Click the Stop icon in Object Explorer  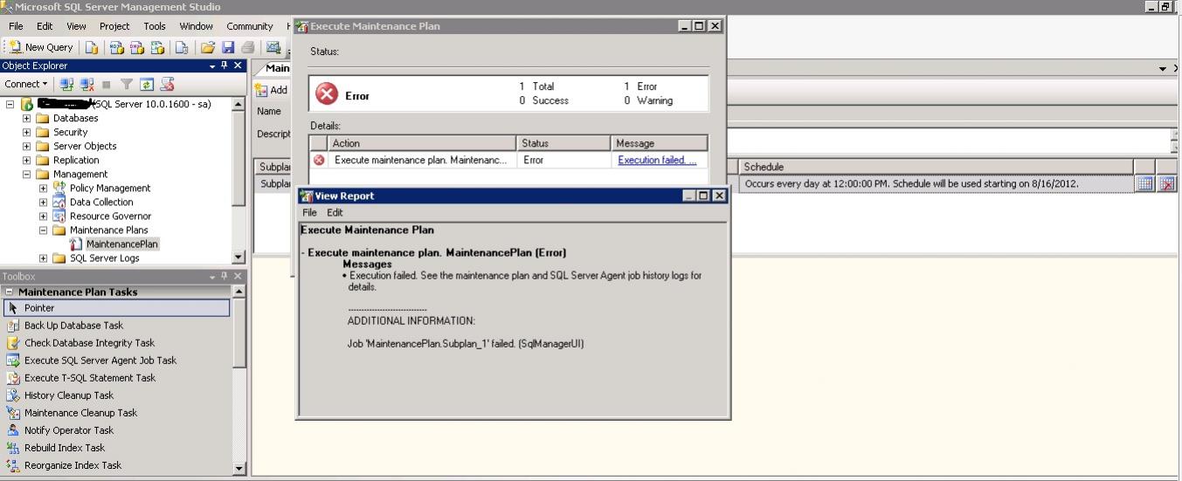click(x=107, y=85)
